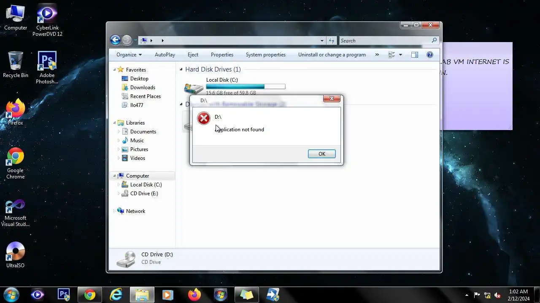The width and height of the screenshot is (540, 303).
Task: Open the Organize menu
Action: (129, 55)
